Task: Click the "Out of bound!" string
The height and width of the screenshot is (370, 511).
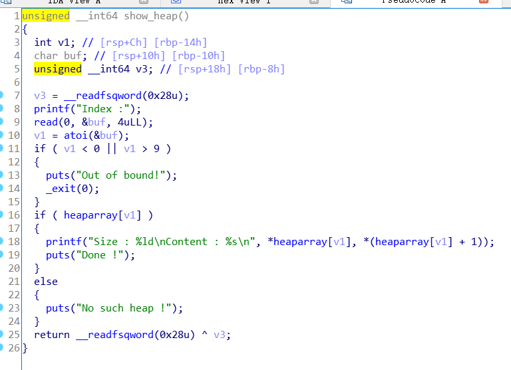Action: (125, 175)
